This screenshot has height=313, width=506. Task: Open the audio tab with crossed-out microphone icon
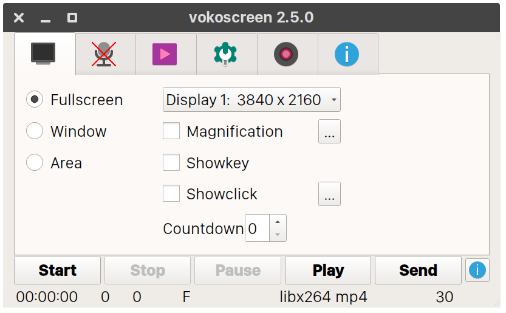click(105, 54)
